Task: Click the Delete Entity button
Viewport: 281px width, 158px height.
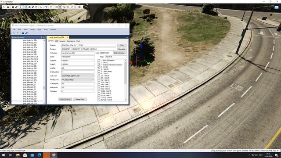Action: click(x=80, y=99)
